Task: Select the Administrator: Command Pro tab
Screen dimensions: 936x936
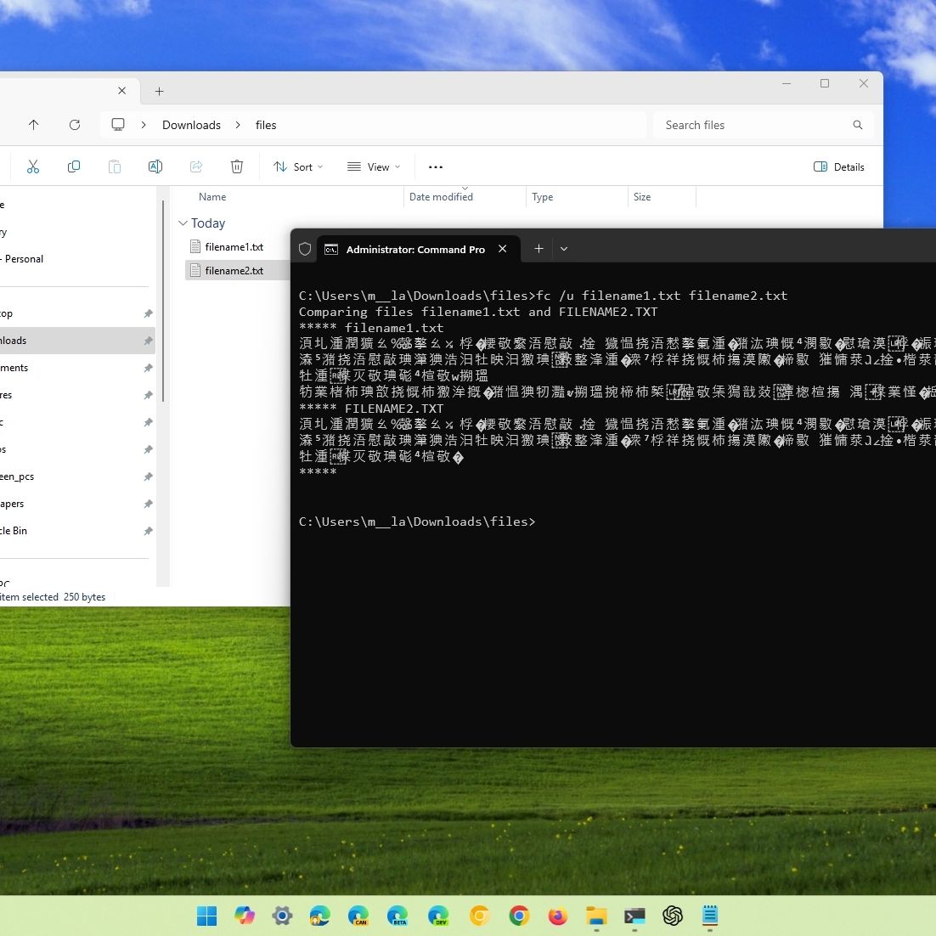Action: pyautogui.click(x=414, y=250)
